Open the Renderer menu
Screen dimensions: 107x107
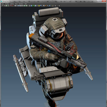(21, 4)
